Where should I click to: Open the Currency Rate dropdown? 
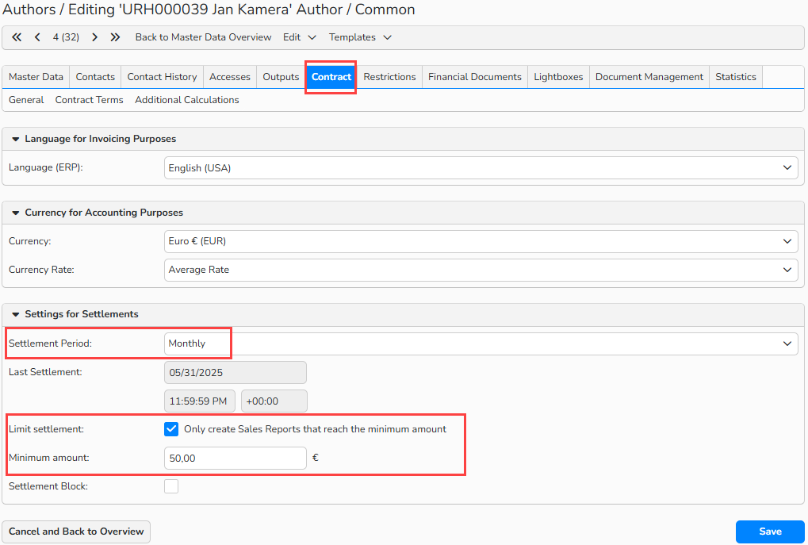tap(481, 270)
